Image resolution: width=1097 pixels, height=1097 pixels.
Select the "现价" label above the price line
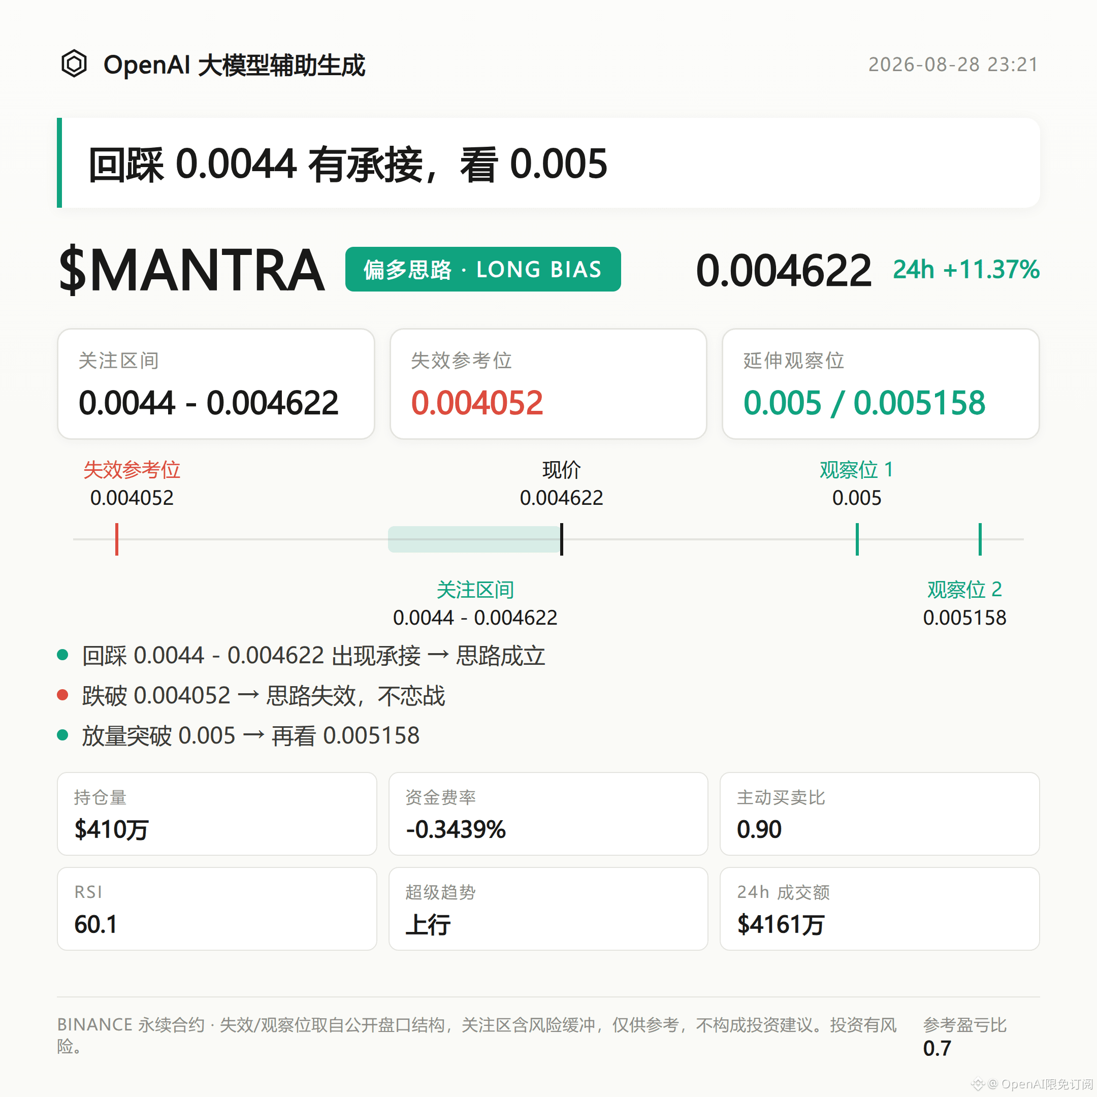pos(562,470)
